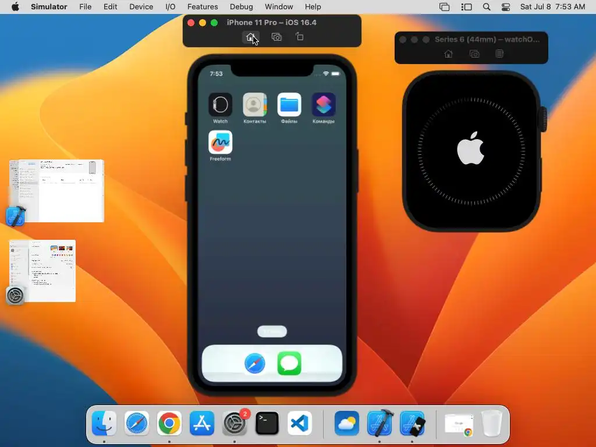This screenshot has width=596, height=447.
Task: Click the date and time in menu bar
Action: pyautogui.click(x=553, y=7)
